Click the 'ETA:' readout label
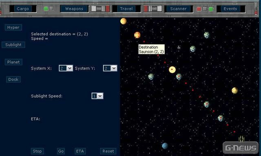The height and width of the screenshot is (156, 261). click(x=35, y=119)
